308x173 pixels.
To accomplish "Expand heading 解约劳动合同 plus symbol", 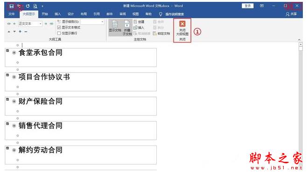I will coord(14,150).
